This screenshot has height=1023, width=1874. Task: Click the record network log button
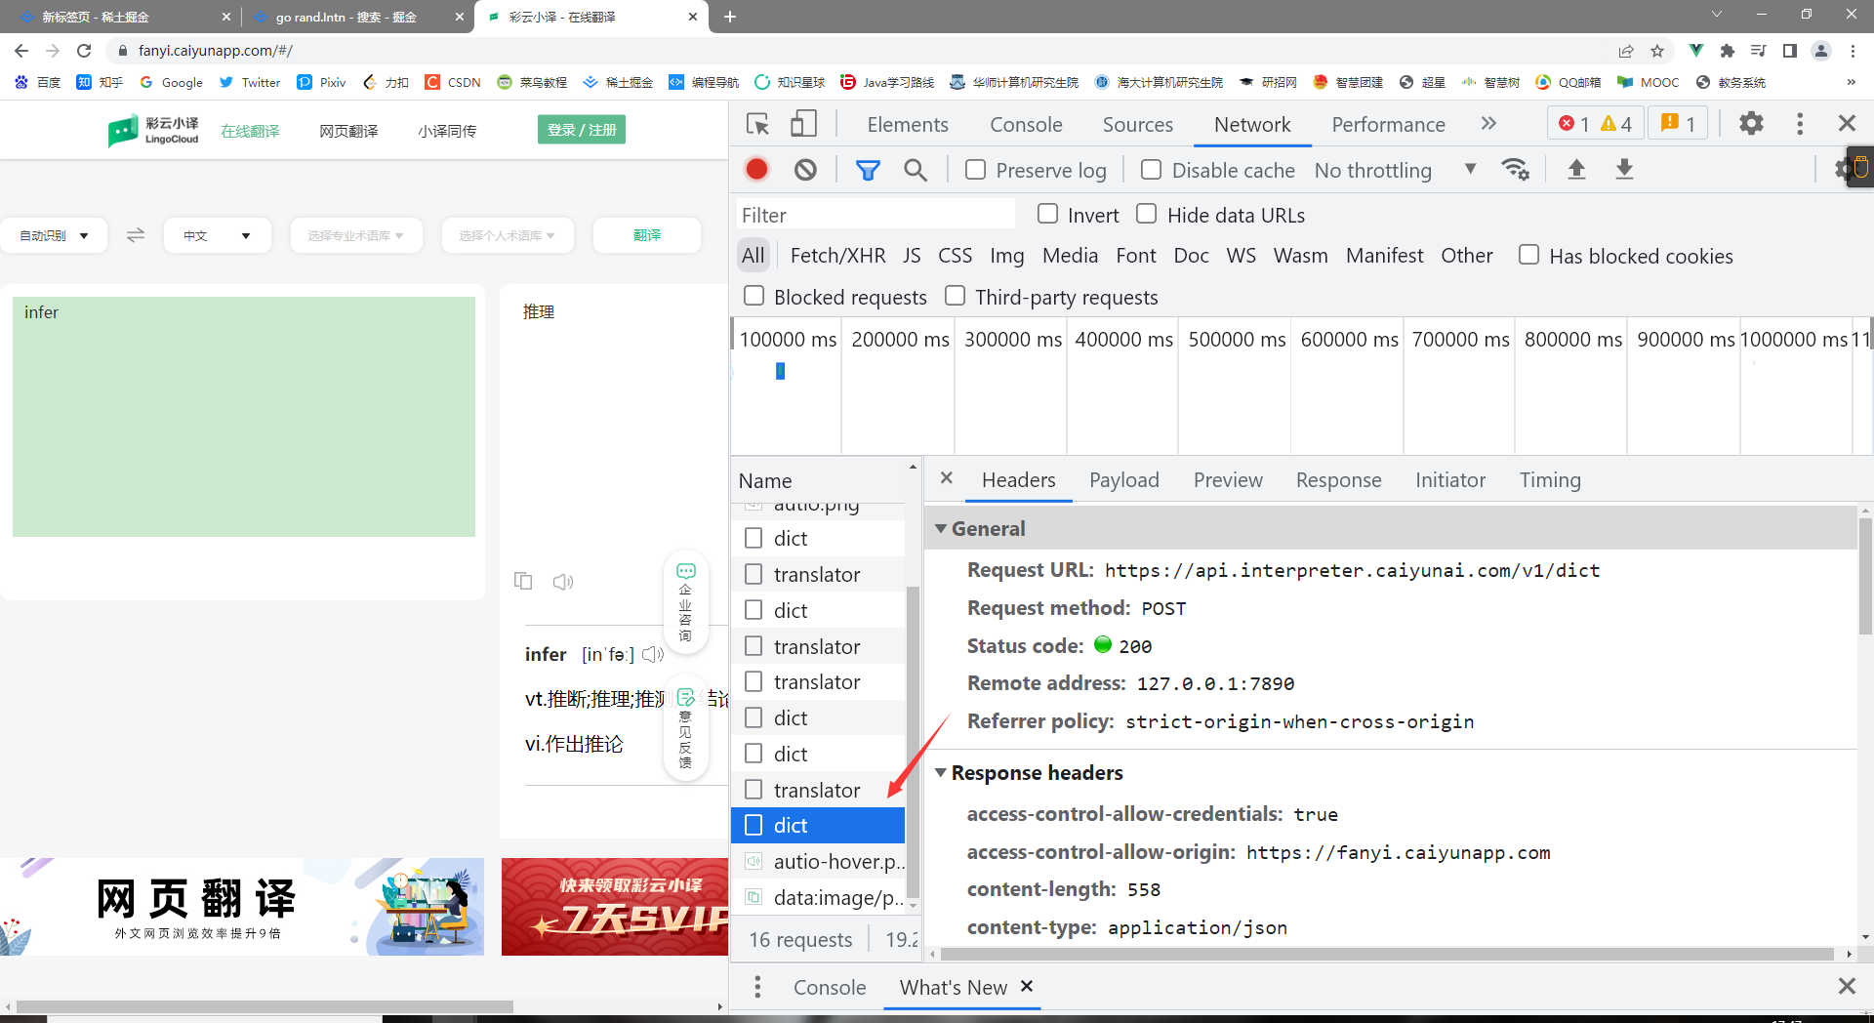[756, 170]
